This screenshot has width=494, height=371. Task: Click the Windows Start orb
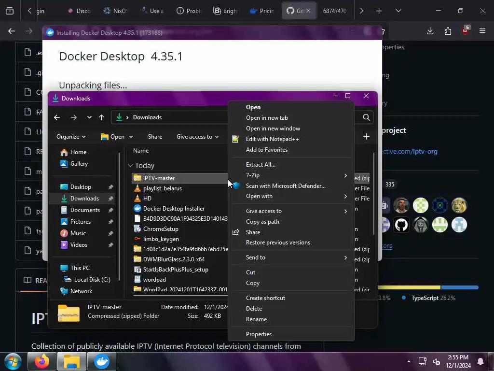point(13,361)
